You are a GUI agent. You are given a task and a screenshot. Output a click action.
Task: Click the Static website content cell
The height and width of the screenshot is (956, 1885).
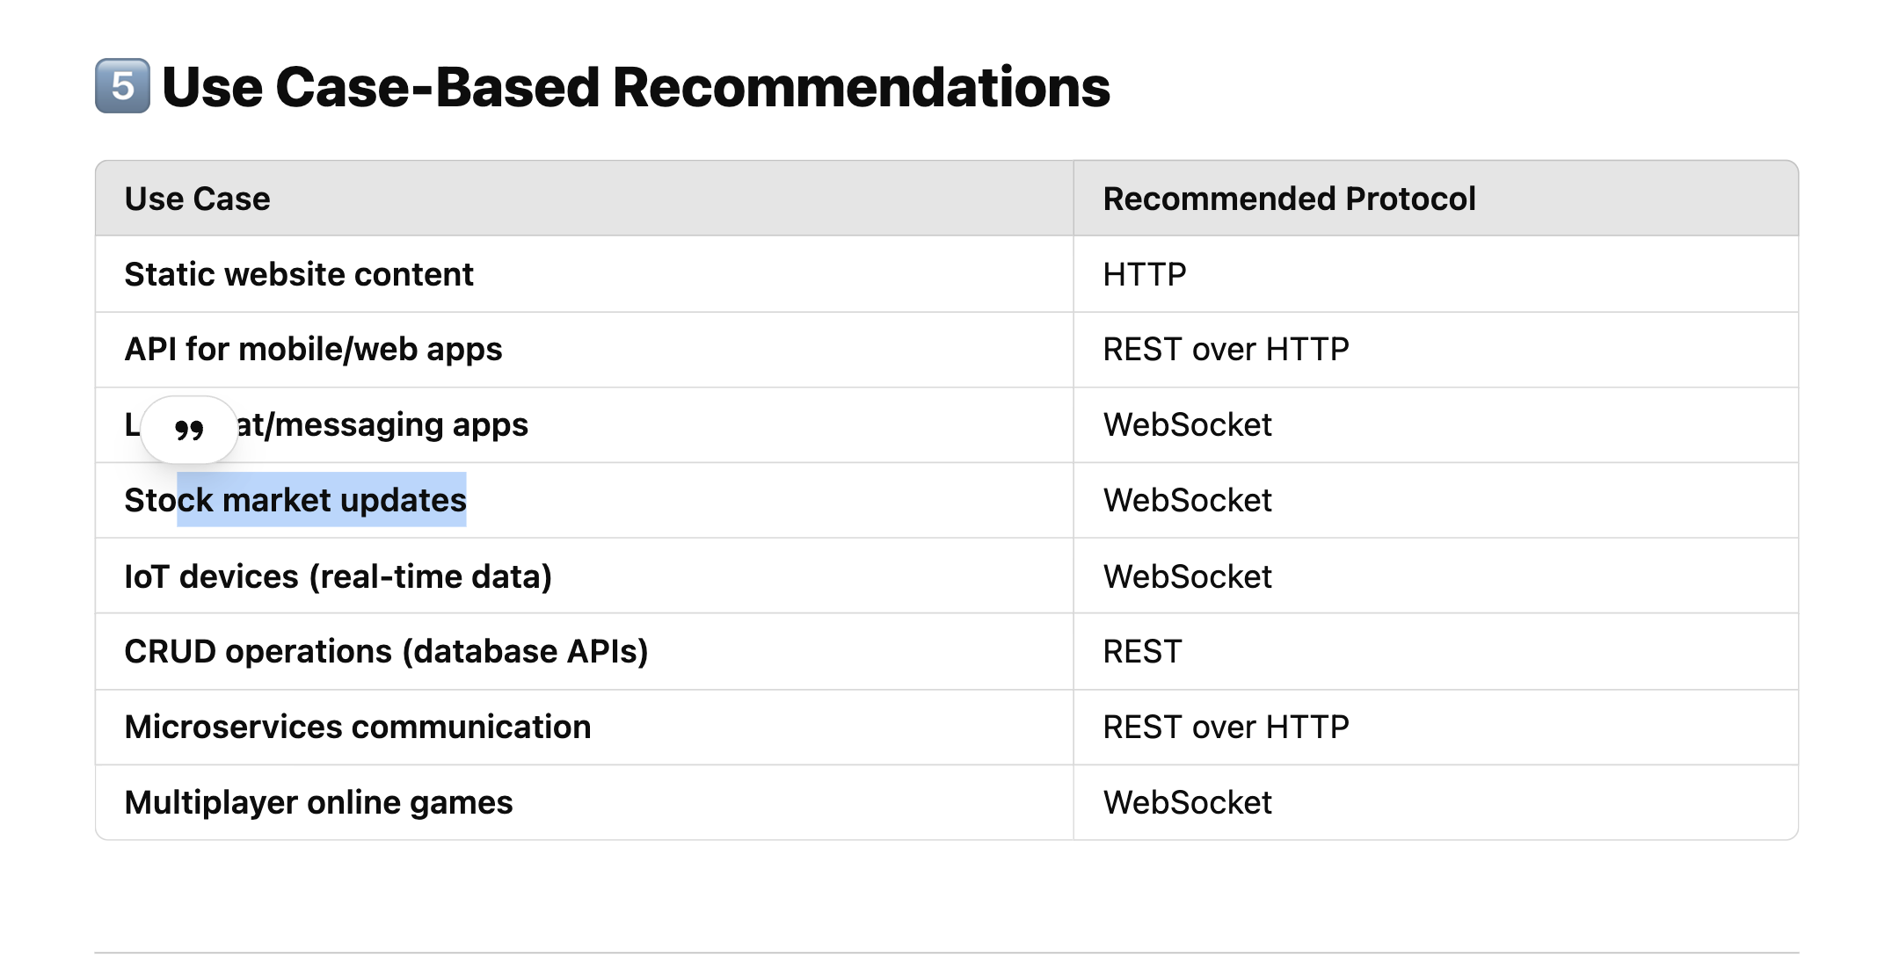[299, 275]
